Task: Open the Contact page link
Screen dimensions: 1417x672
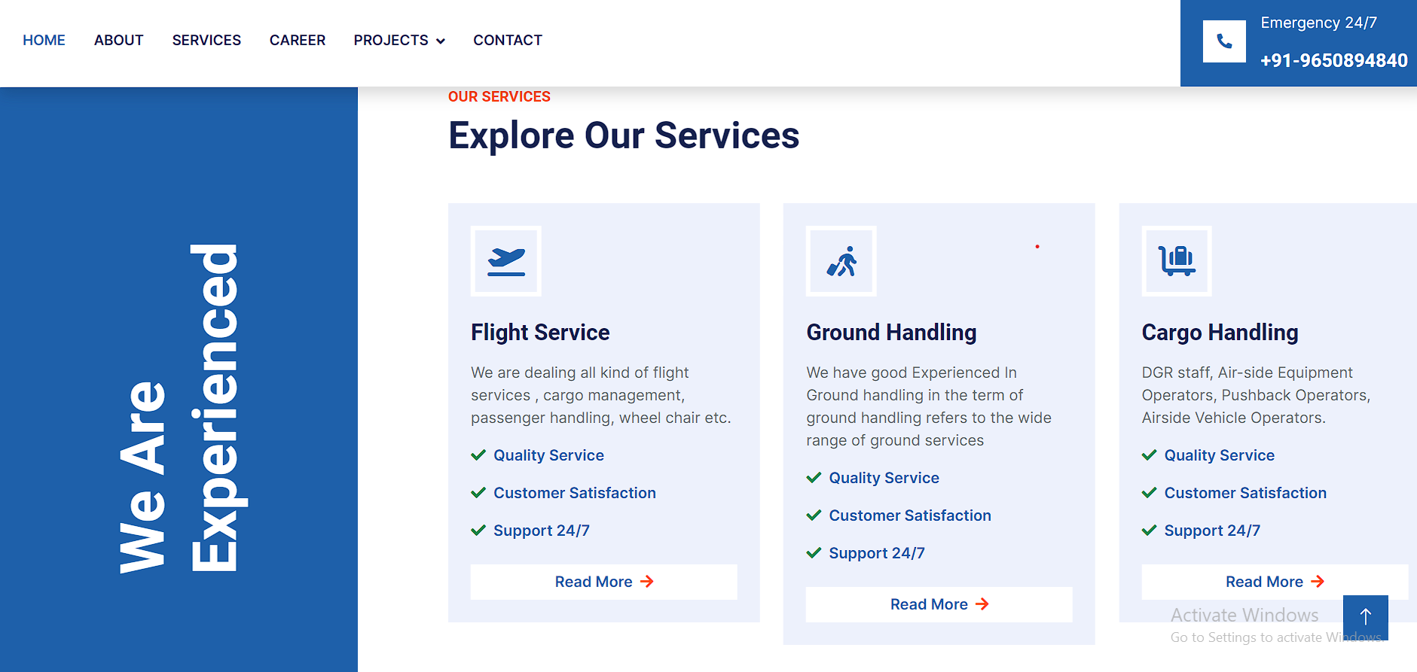Action: pyautogui.click(x=508, y=41)
